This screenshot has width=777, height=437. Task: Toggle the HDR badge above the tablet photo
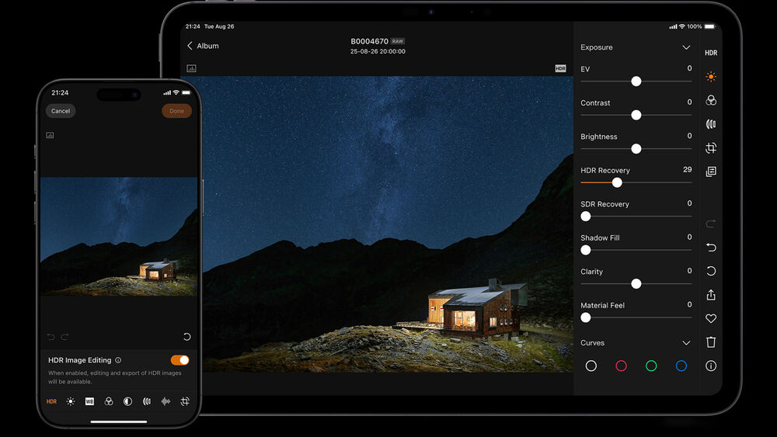point(560,68)
